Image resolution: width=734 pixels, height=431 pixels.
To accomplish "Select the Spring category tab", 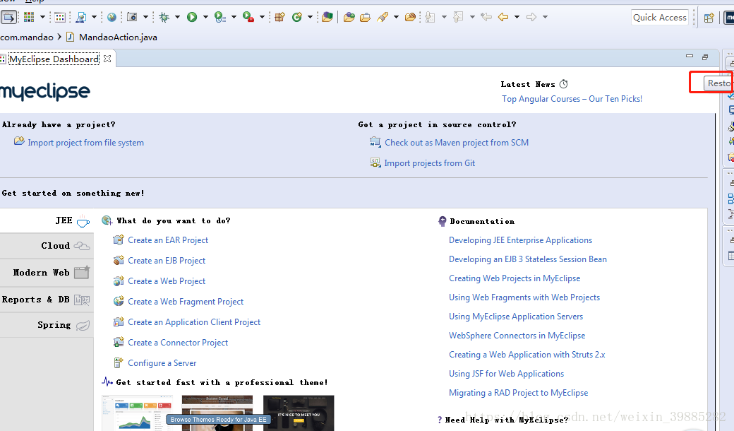I will [47, 325].
